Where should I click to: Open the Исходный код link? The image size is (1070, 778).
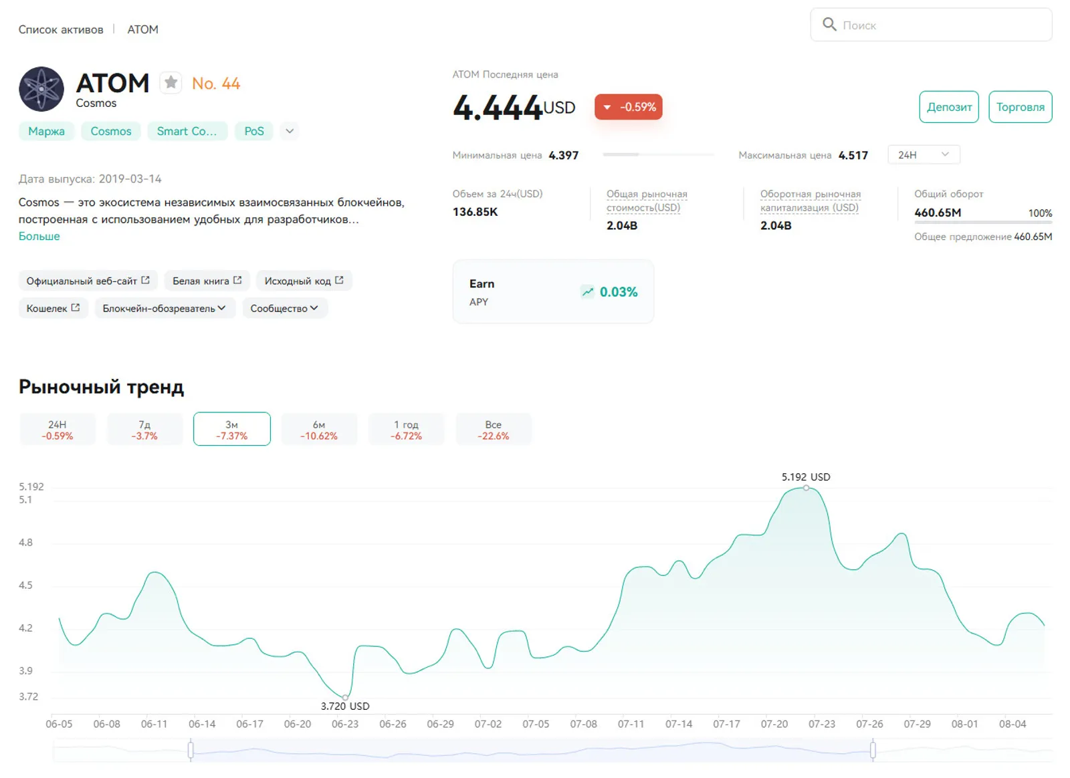(304, 281)
